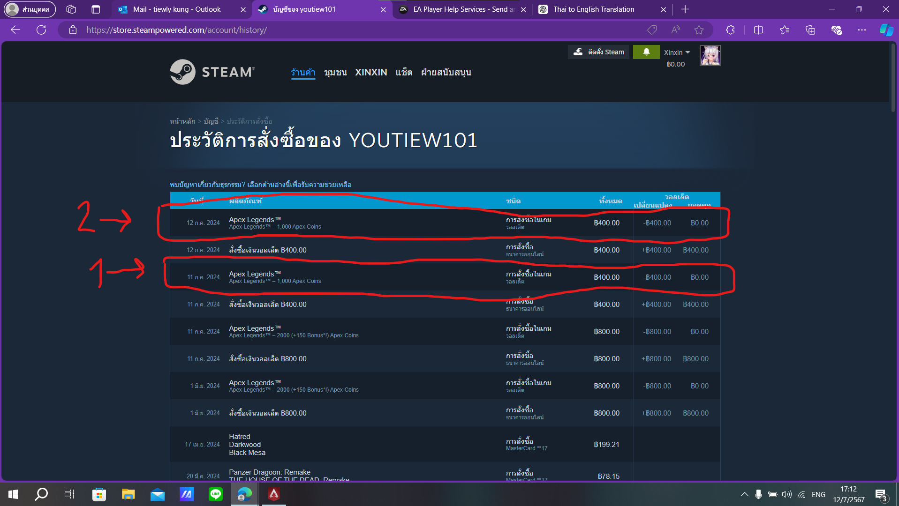The image size is (899, 506).
Task: Show hidden system tray icons chevron
Action: tap(744, 494)
